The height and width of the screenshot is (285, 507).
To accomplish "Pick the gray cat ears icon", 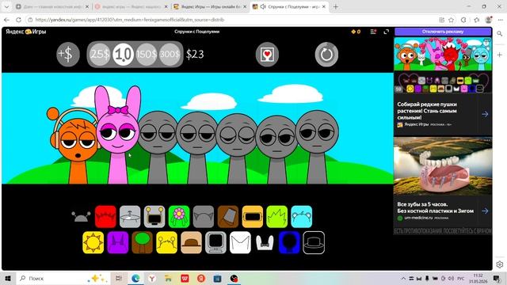I will (204, 216).
